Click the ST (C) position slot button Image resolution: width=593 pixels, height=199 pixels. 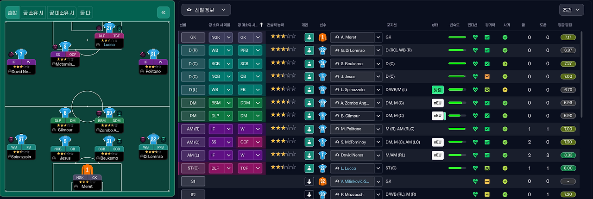tap(193, 168)
